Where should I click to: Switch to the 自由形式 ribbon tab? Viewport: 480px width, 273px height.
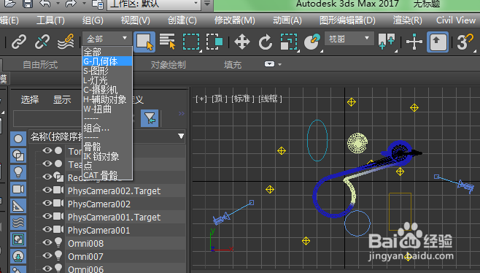40,65
